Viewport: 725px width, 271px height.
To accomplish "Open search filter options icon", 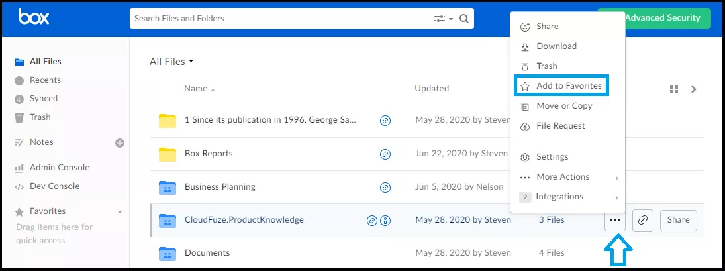I will (443, 19).
